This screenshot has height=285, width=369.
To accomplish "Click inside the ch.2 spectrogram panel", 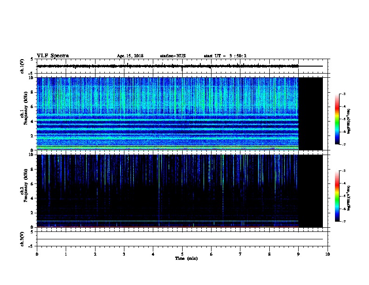I will tap(168, 191).
